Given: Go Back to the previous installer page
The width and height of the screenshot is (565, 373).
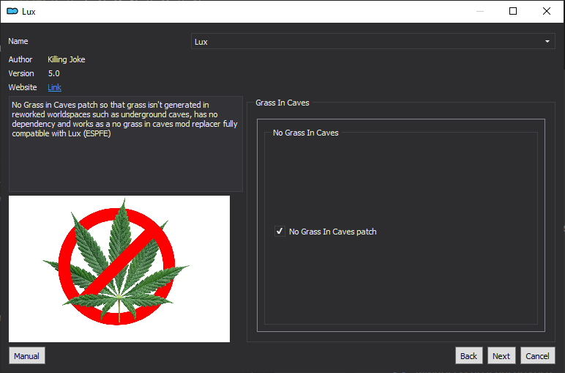Looking at the screenshot, I should click(x=468, y=356).
